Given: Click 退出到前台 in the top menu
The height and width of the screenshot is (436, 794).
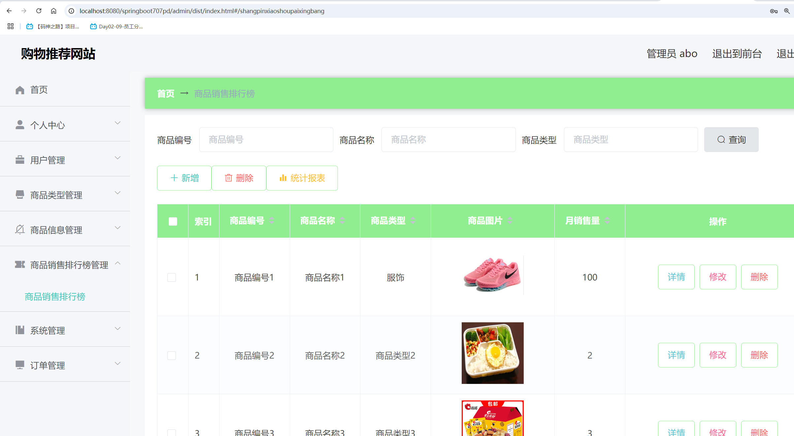Looking at the screenshot, I should pyautogui.click(x=737, y=53).
